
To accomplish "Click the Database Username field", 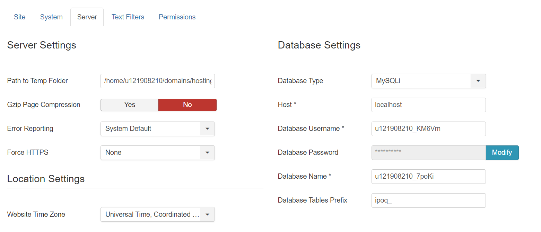I will [x=428, y=129].
